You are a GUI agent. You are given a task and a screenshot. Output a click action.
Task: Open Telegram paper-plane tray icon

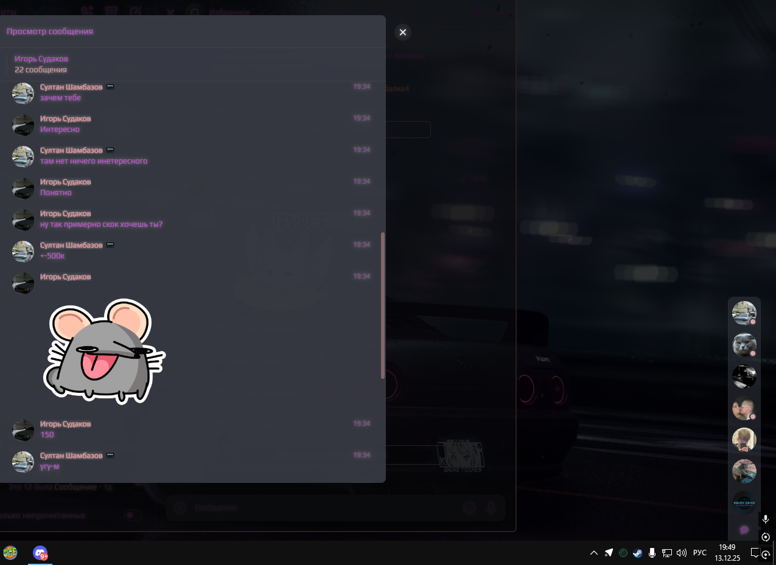[x=609, y=553]
